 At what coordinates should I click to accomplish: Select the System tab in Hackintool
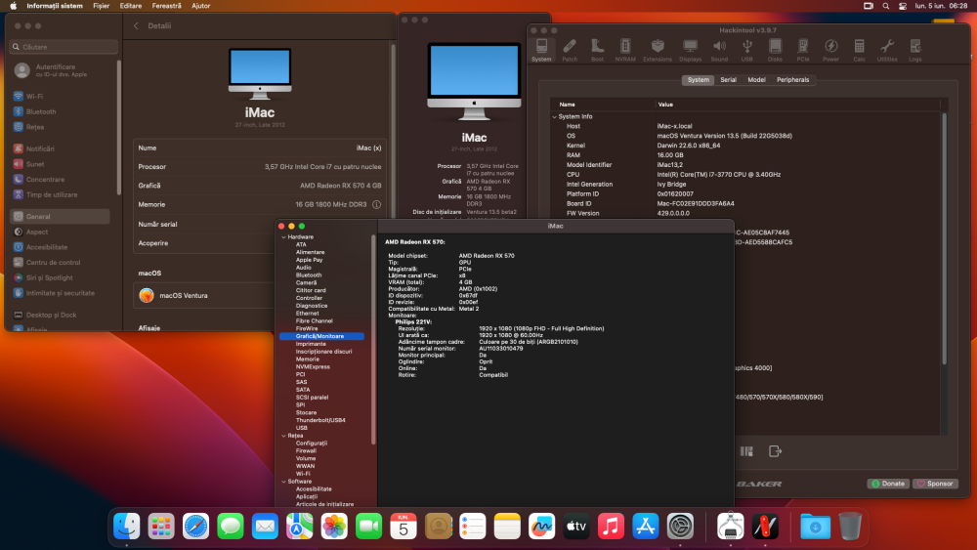[x=698, y=80]
